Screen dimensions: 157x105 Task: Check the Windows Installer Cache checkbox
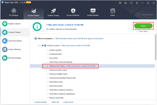48,74
